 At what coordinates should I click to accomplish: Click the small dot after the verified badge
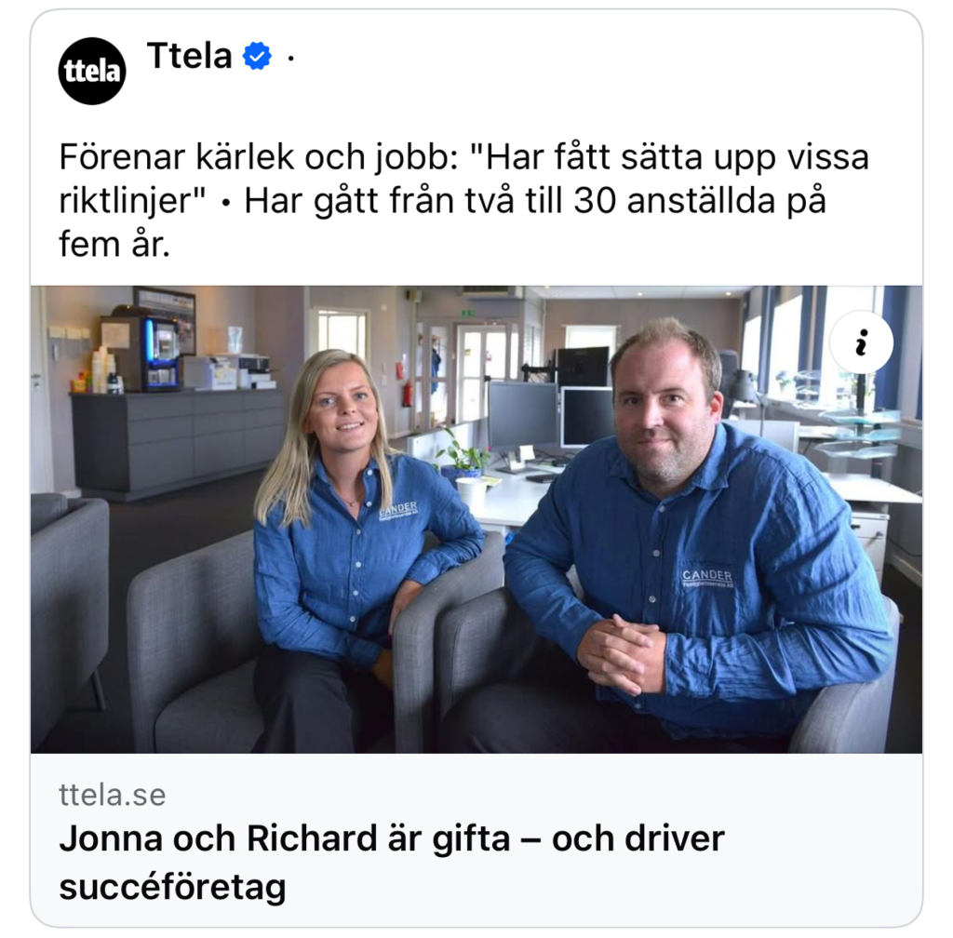click(x=291, y=58)
